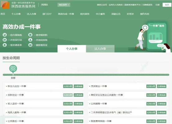Image resolution: width=172 pixels, height=124 pixels.
Task: Open the 国家政务服务平台 link
Action: point(132,5)
